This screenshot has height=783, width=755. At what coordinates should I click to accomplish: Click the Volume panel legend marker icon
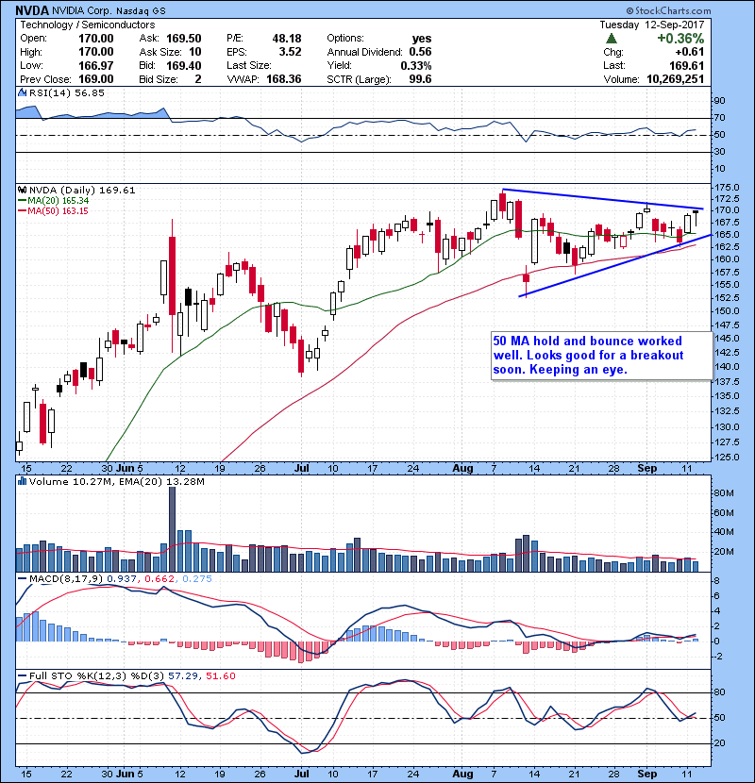tap(21, 483)
